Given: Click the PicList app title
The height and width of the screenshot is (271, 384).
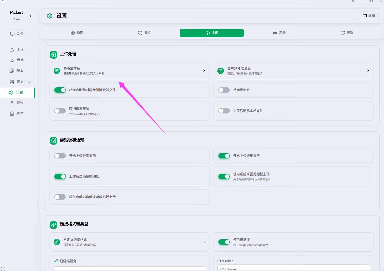Looking at the screenshot, I should (x=16, y=12).
